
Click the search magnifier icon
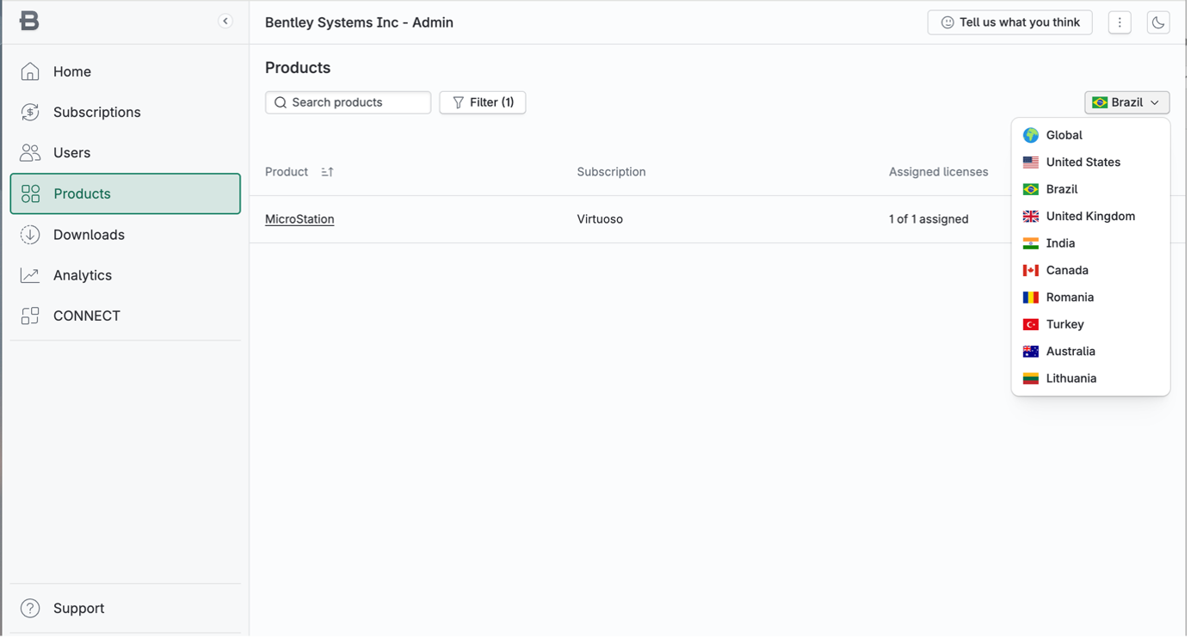pos(281,102)
